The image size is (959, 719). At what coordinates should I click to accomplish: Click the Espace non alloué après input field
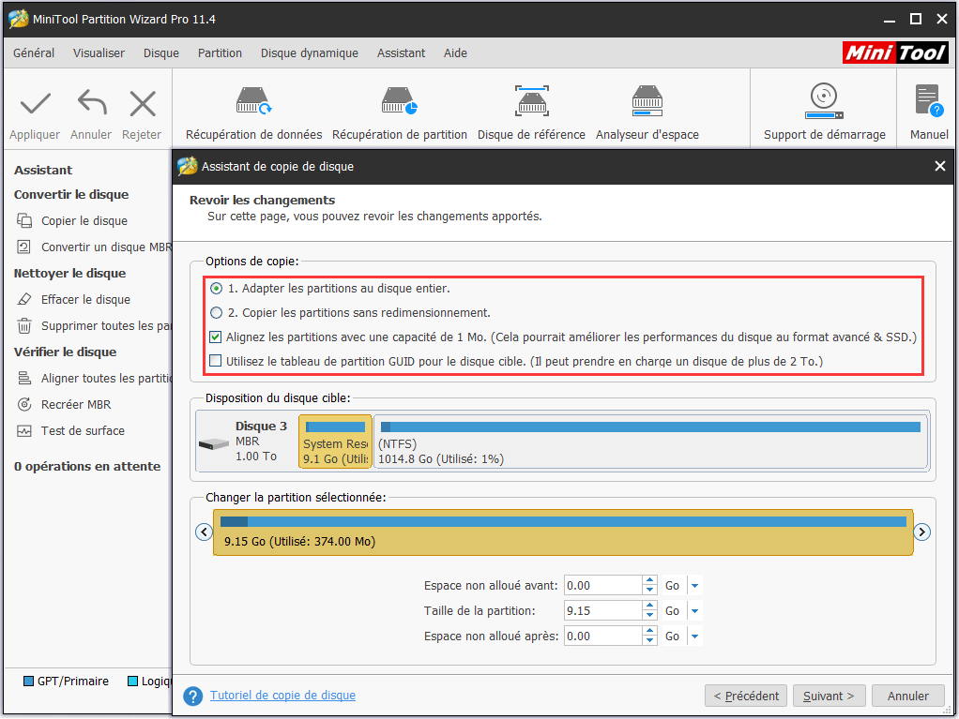tap(602, 636)
